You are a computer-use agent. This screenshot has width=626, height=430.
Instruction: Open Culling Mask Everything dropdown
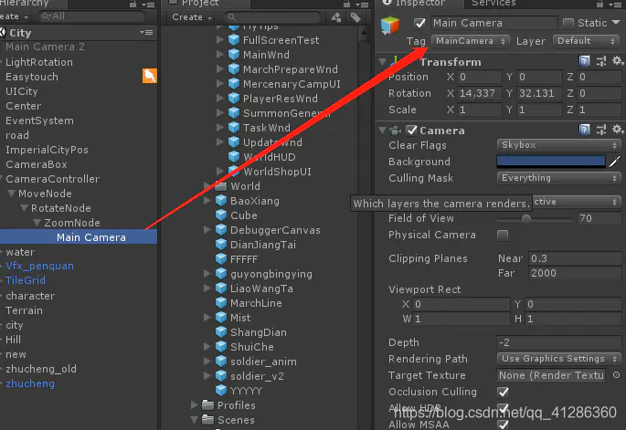click(559, 178)
